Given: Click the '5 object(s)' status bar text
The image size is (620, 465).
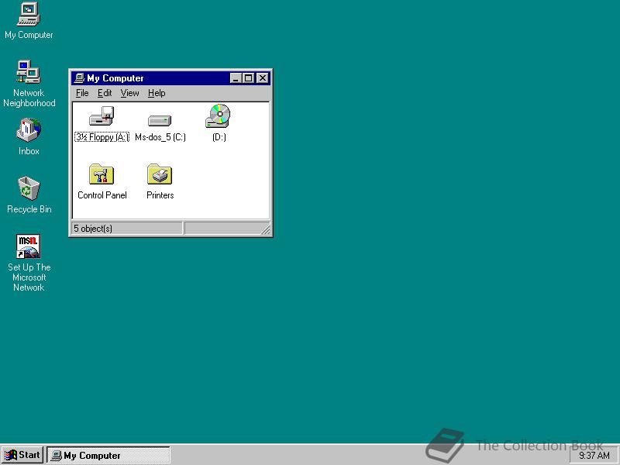Looking at the screenshot, I should coord(93,229).
